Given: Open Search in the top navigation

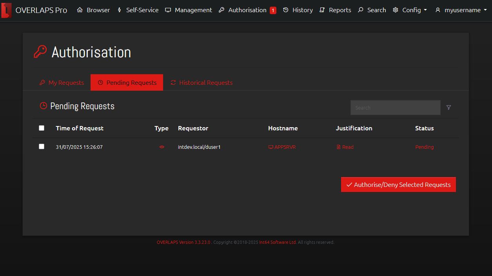Looking at the screenshot, I should tap(372, 10).
